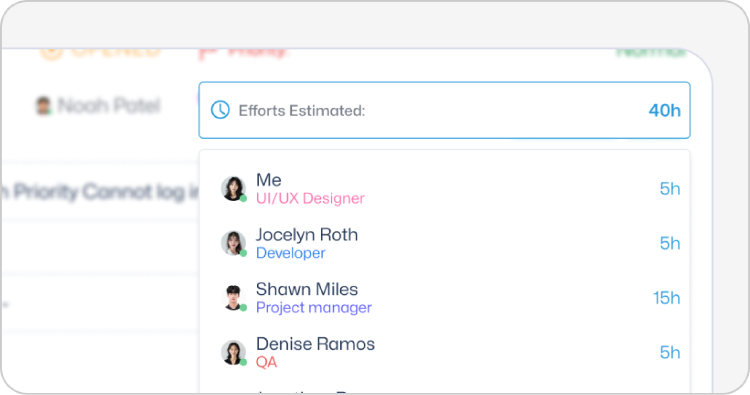Click the 15h value for Shawn Miles
Screen dimensions: 750x395
point(667,298)
